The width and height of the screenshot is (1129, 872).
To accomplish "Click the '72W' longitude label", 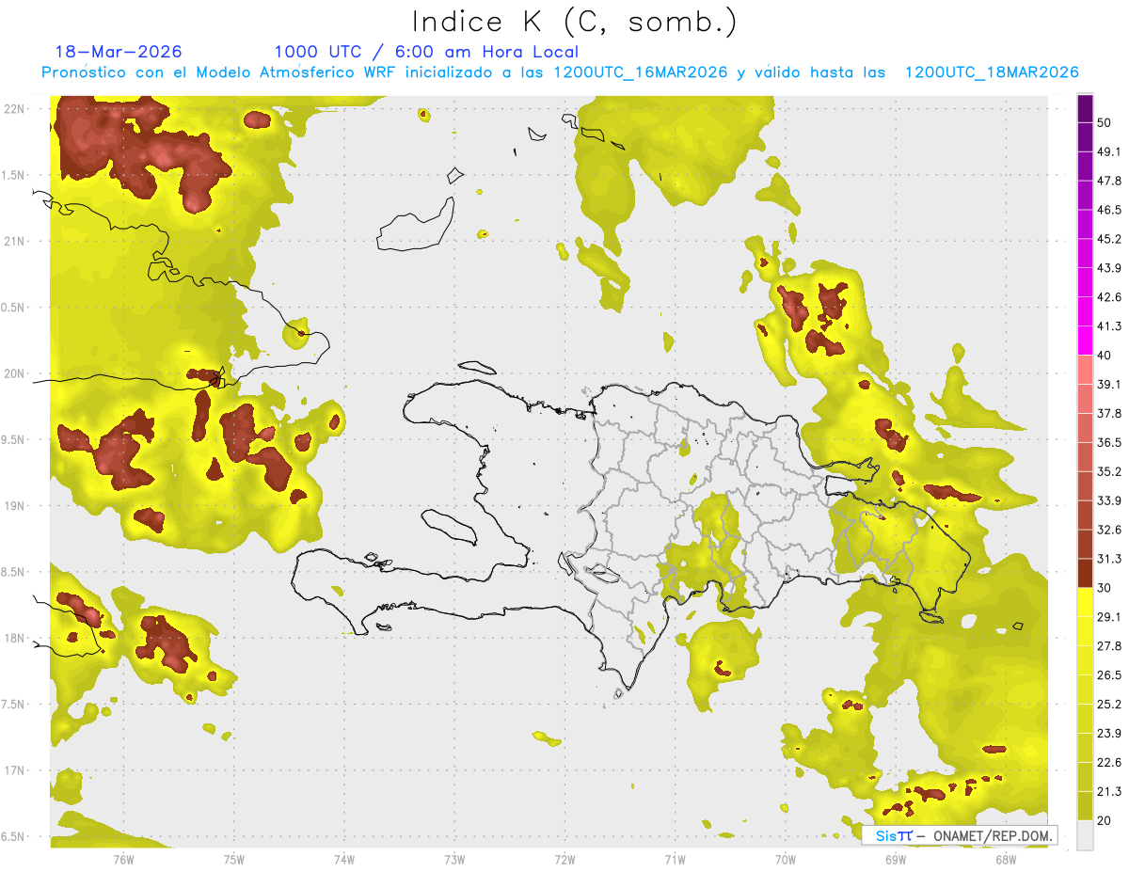I will [564, 859].
